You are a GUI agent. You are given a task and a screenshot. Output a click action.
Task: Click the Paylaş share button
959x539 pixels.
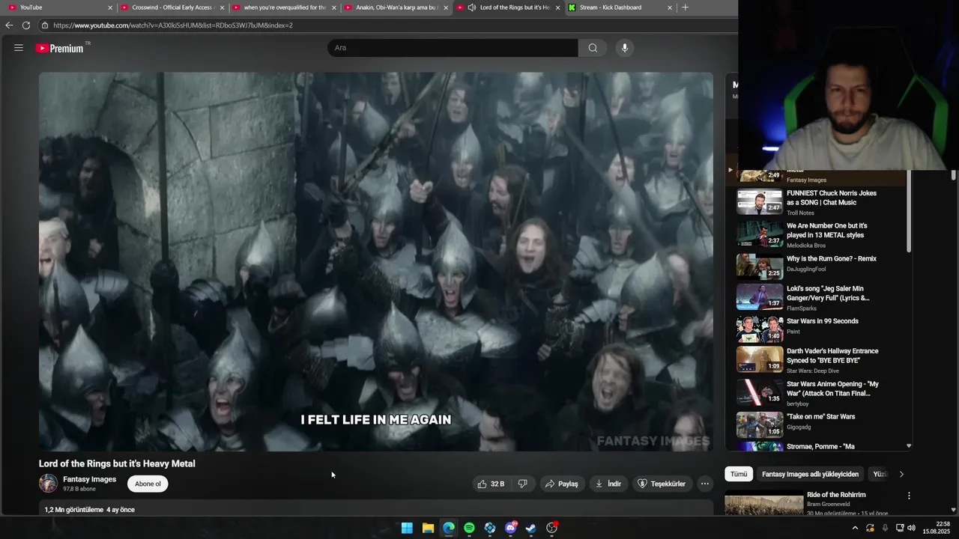click(x=561, y=484)
